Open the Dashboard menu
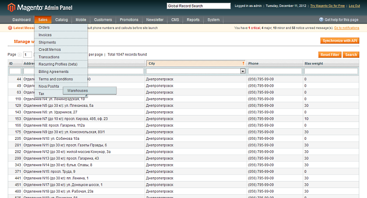 pos(22,20)
